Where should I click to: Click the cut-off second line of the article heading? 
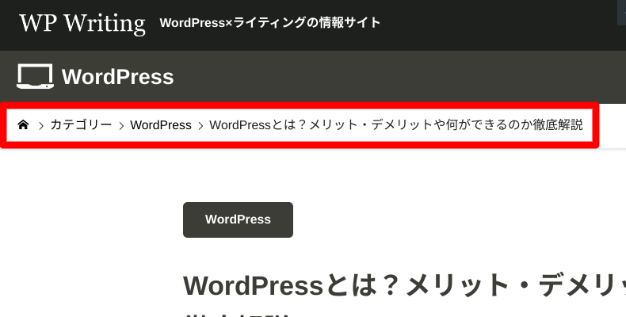point(238,314)
